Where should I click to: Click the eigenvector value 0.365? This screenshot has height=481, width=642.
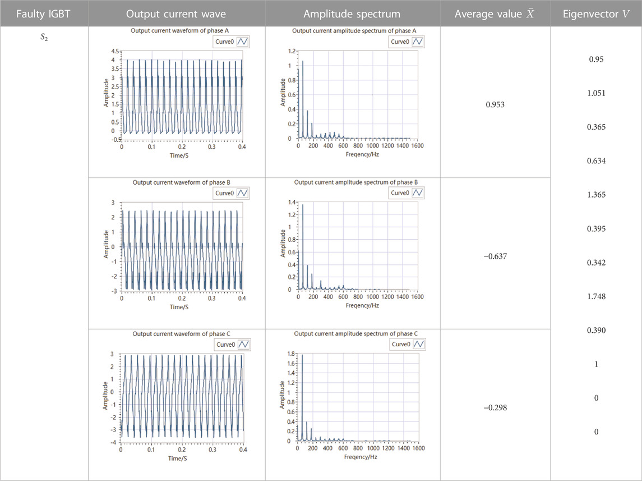pyautogui.click(x=596, y=127)
